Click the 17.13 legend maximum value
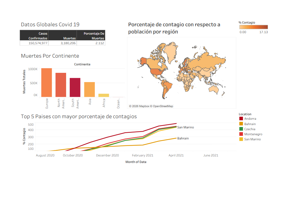288x197 pixels. tap(263, 32)
